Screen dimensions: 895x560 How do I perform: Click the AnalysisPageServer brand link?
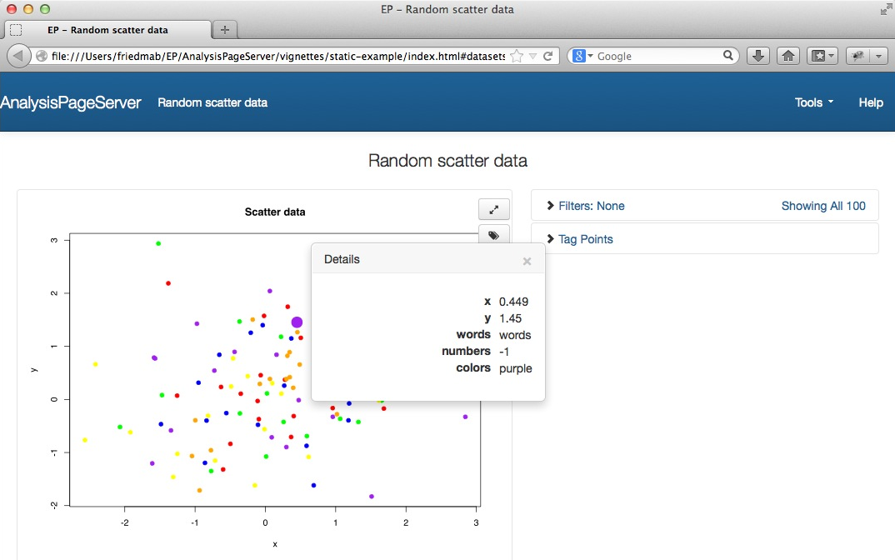click(71, 102)
